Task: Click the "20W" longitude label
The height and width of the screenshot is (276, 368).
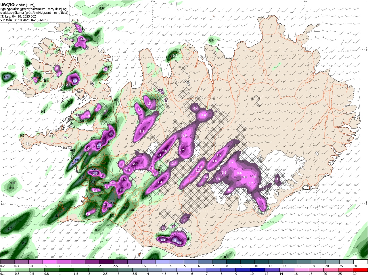Action: click(x=153, y=1)
